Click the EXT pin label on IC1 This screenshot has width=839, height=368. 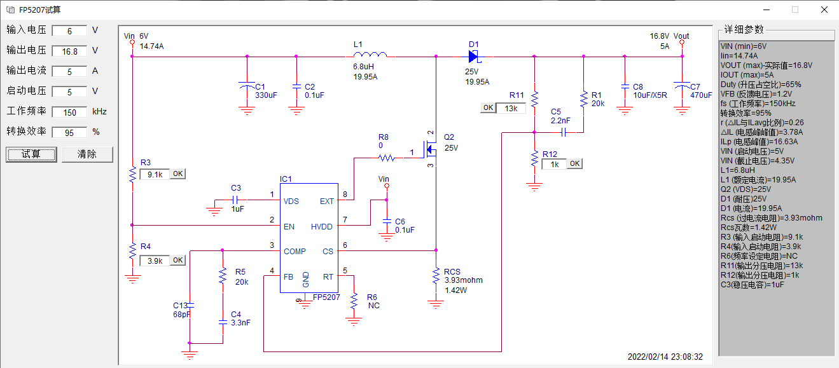point(326,201)
